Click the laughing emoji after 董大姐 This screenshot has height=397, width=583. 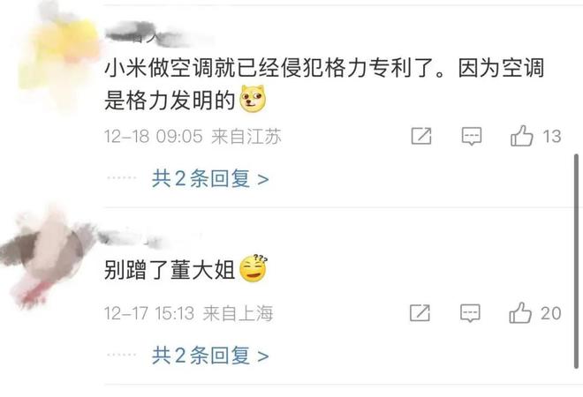(254, 268)
